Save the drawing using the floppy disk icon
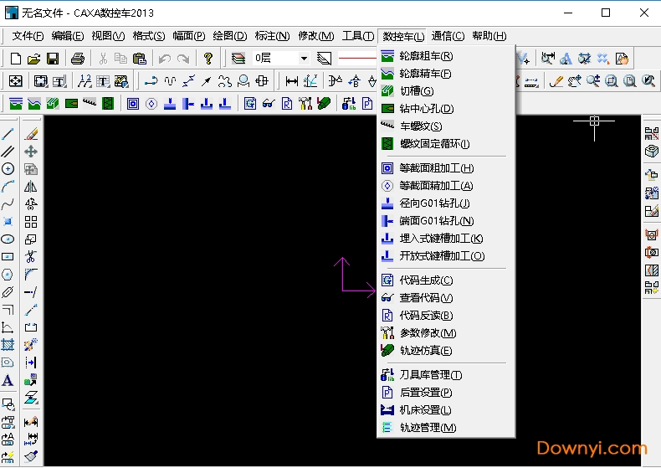Screen dimensions: 661x468 (53, 59)
